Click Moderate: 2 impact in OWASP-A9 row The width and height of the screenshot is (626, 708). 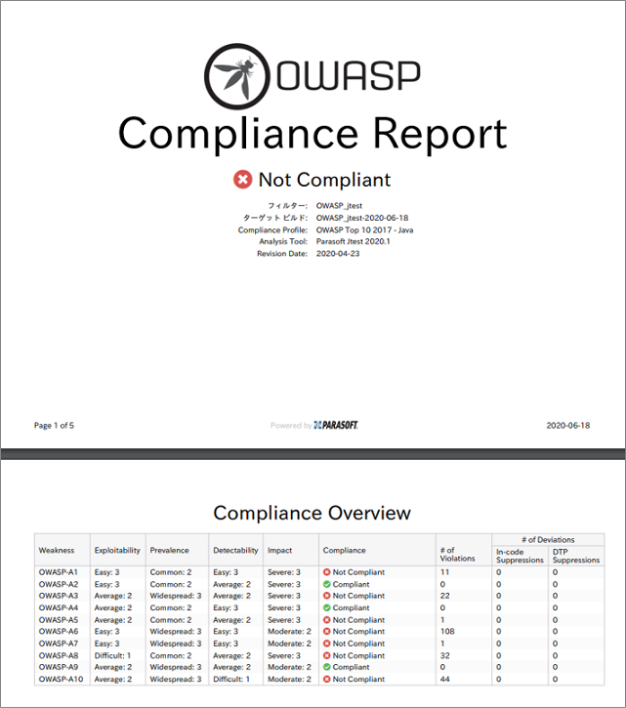point(289,667)
